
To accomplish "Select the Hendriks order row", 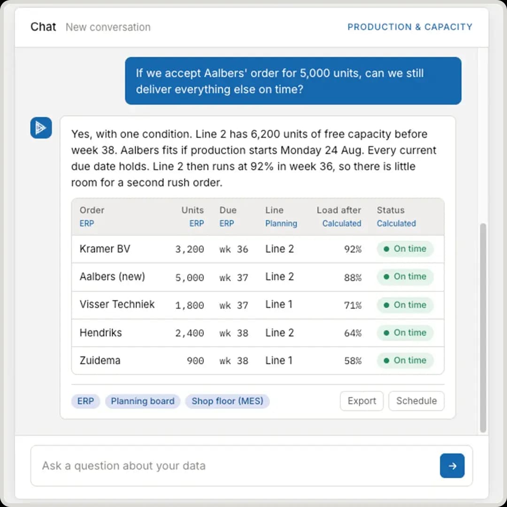I will [x=258, y=333].
